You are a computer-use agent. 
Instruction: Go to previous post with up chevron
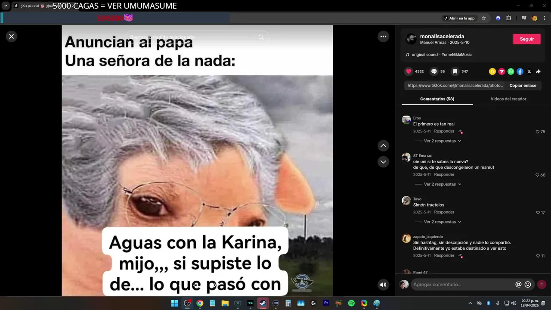click(x=383, y=146)
